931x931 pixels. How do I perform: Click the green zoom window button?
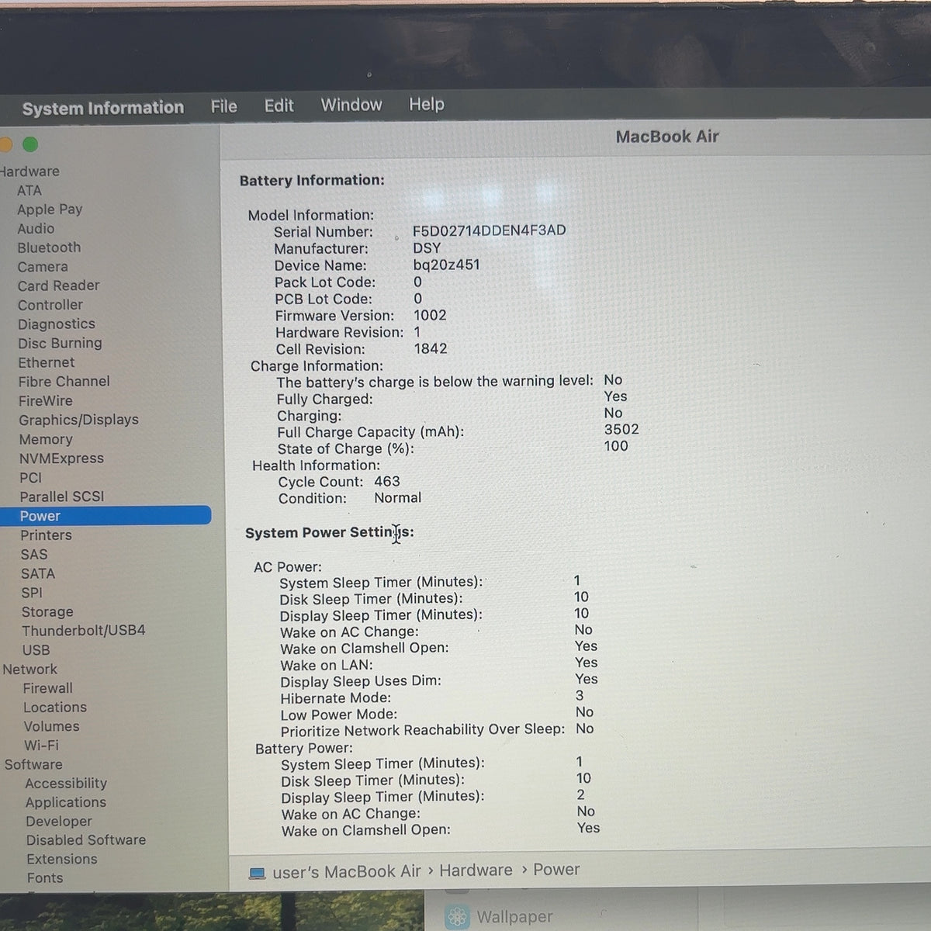pyautogui.click(x=30, y=144)
